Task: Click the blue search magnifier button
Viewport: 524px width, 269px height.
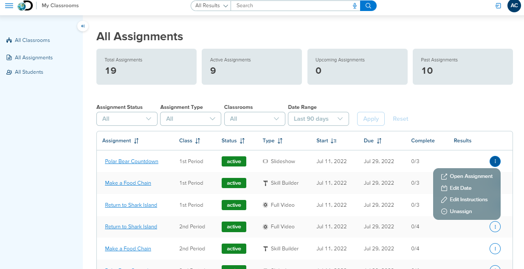Action: (368, 6)
